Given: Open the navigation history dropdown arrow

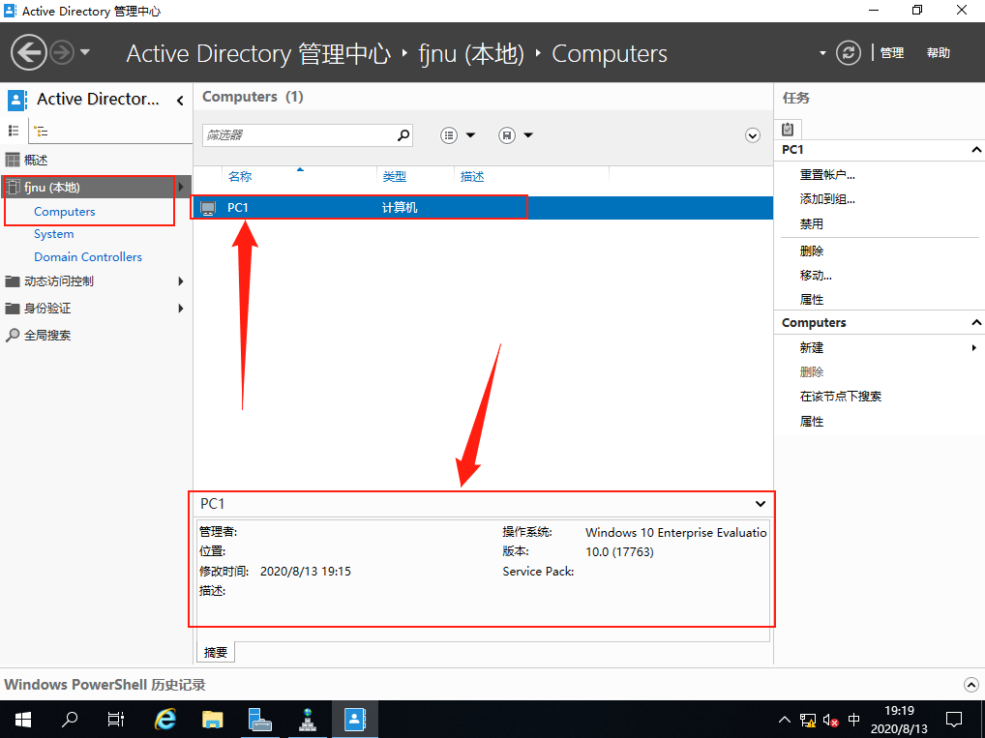Looking at the screenshot, I should tap(85, 52).
